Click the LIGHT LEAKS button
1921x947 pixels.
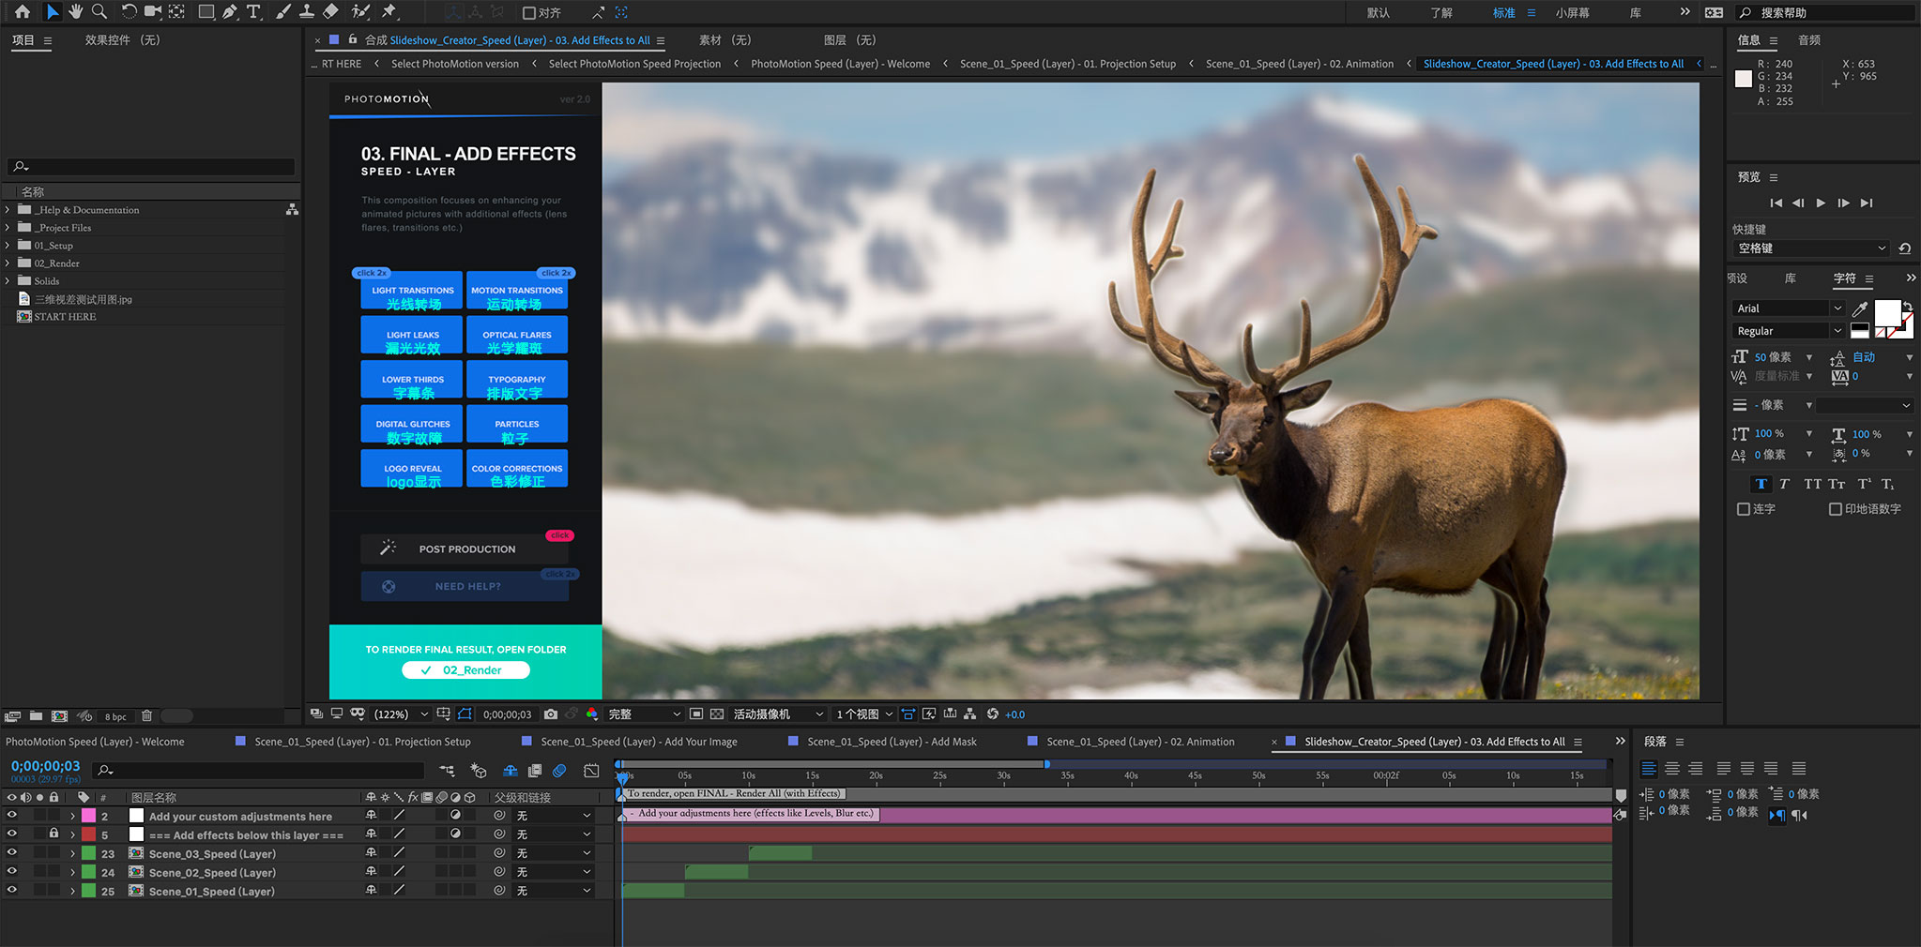(x=412, y=335)
